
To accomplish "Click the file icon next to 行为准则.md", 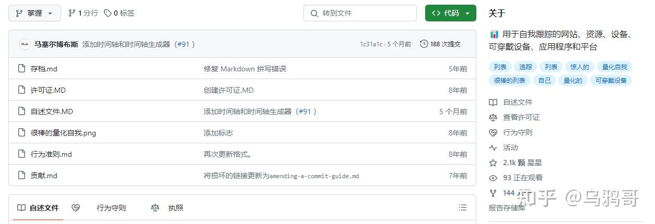I will pos(21,154).
